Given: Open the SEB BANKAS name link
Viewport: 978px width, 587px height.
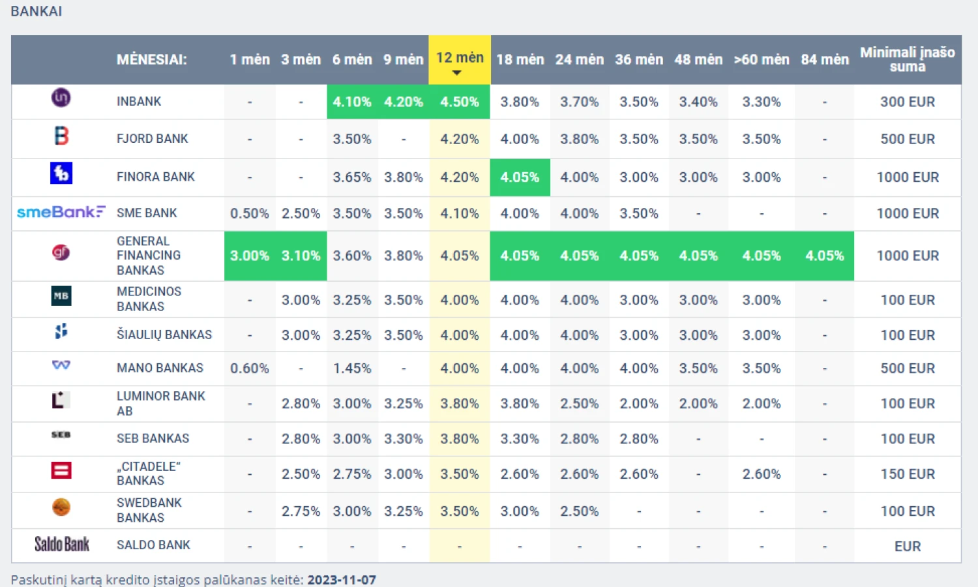Looking at the screenshot, I should point(153,438).
